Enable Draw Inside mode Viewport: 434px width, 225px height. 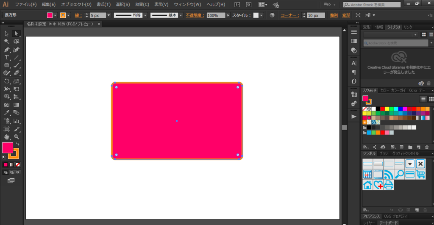pos(17,172)
